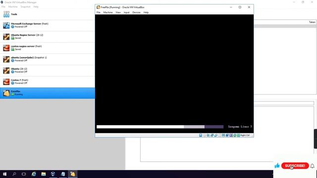Click the Taken column header

tap(312, 22)
